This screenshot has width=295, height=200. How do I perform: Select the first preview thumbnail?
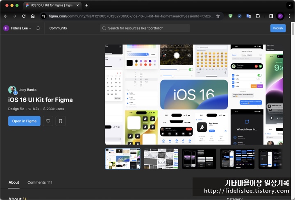123,159
